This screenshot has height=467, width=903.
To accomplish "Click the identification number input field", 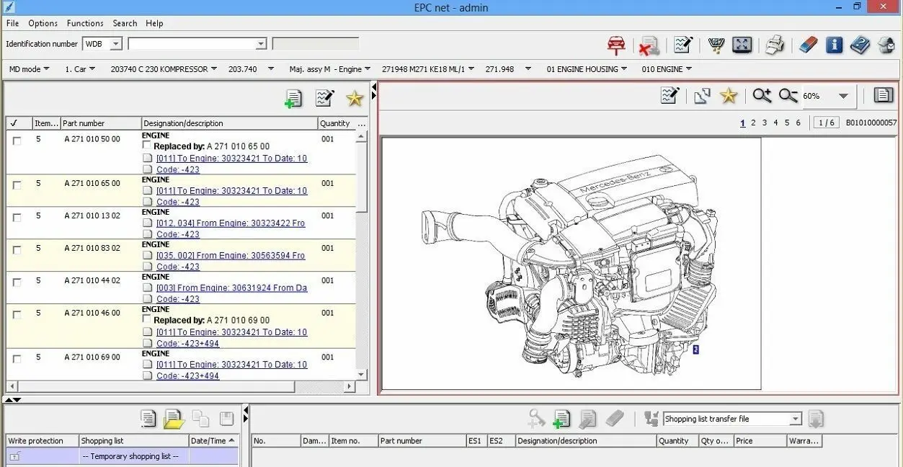I will (191, 44).
